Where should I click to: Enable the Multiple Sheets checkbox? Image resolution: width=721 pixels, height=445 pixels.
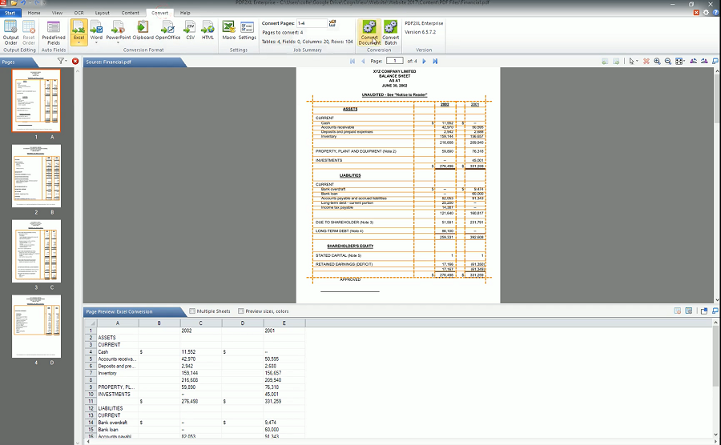(192, 311)
